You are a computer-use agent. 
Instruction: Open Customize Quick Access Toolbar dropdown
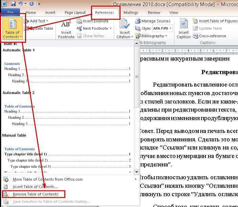point(39,4)
